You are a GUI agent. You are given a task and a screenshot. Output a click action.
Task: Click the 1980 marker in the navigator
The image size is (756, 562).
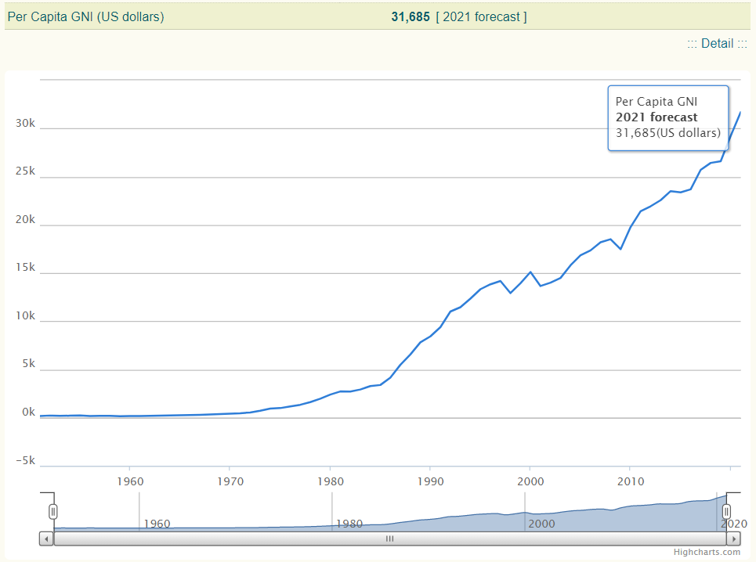point(349,523)
